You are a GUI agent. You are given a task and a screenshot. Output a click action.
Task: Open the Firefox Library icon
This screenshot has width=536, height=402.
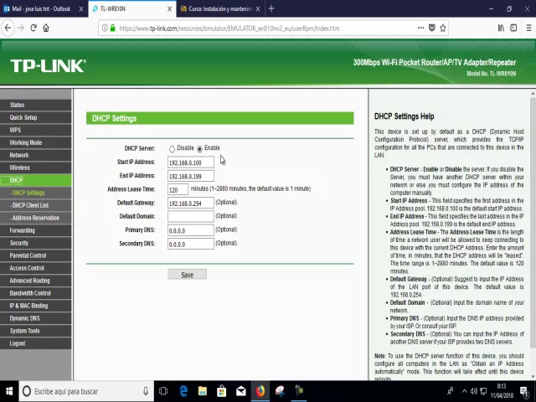coord(501,28)
